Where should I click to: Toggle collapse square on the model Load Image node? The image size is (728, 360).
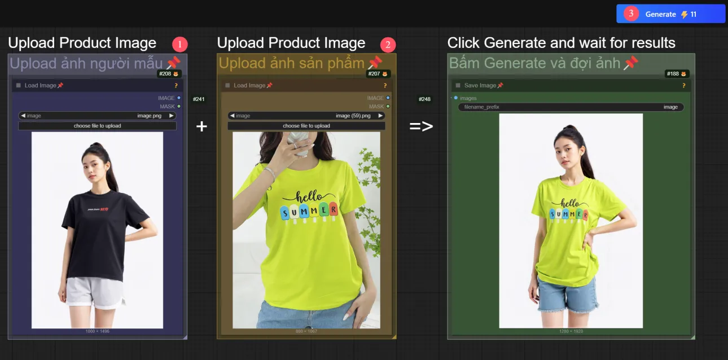coord(19,86)
